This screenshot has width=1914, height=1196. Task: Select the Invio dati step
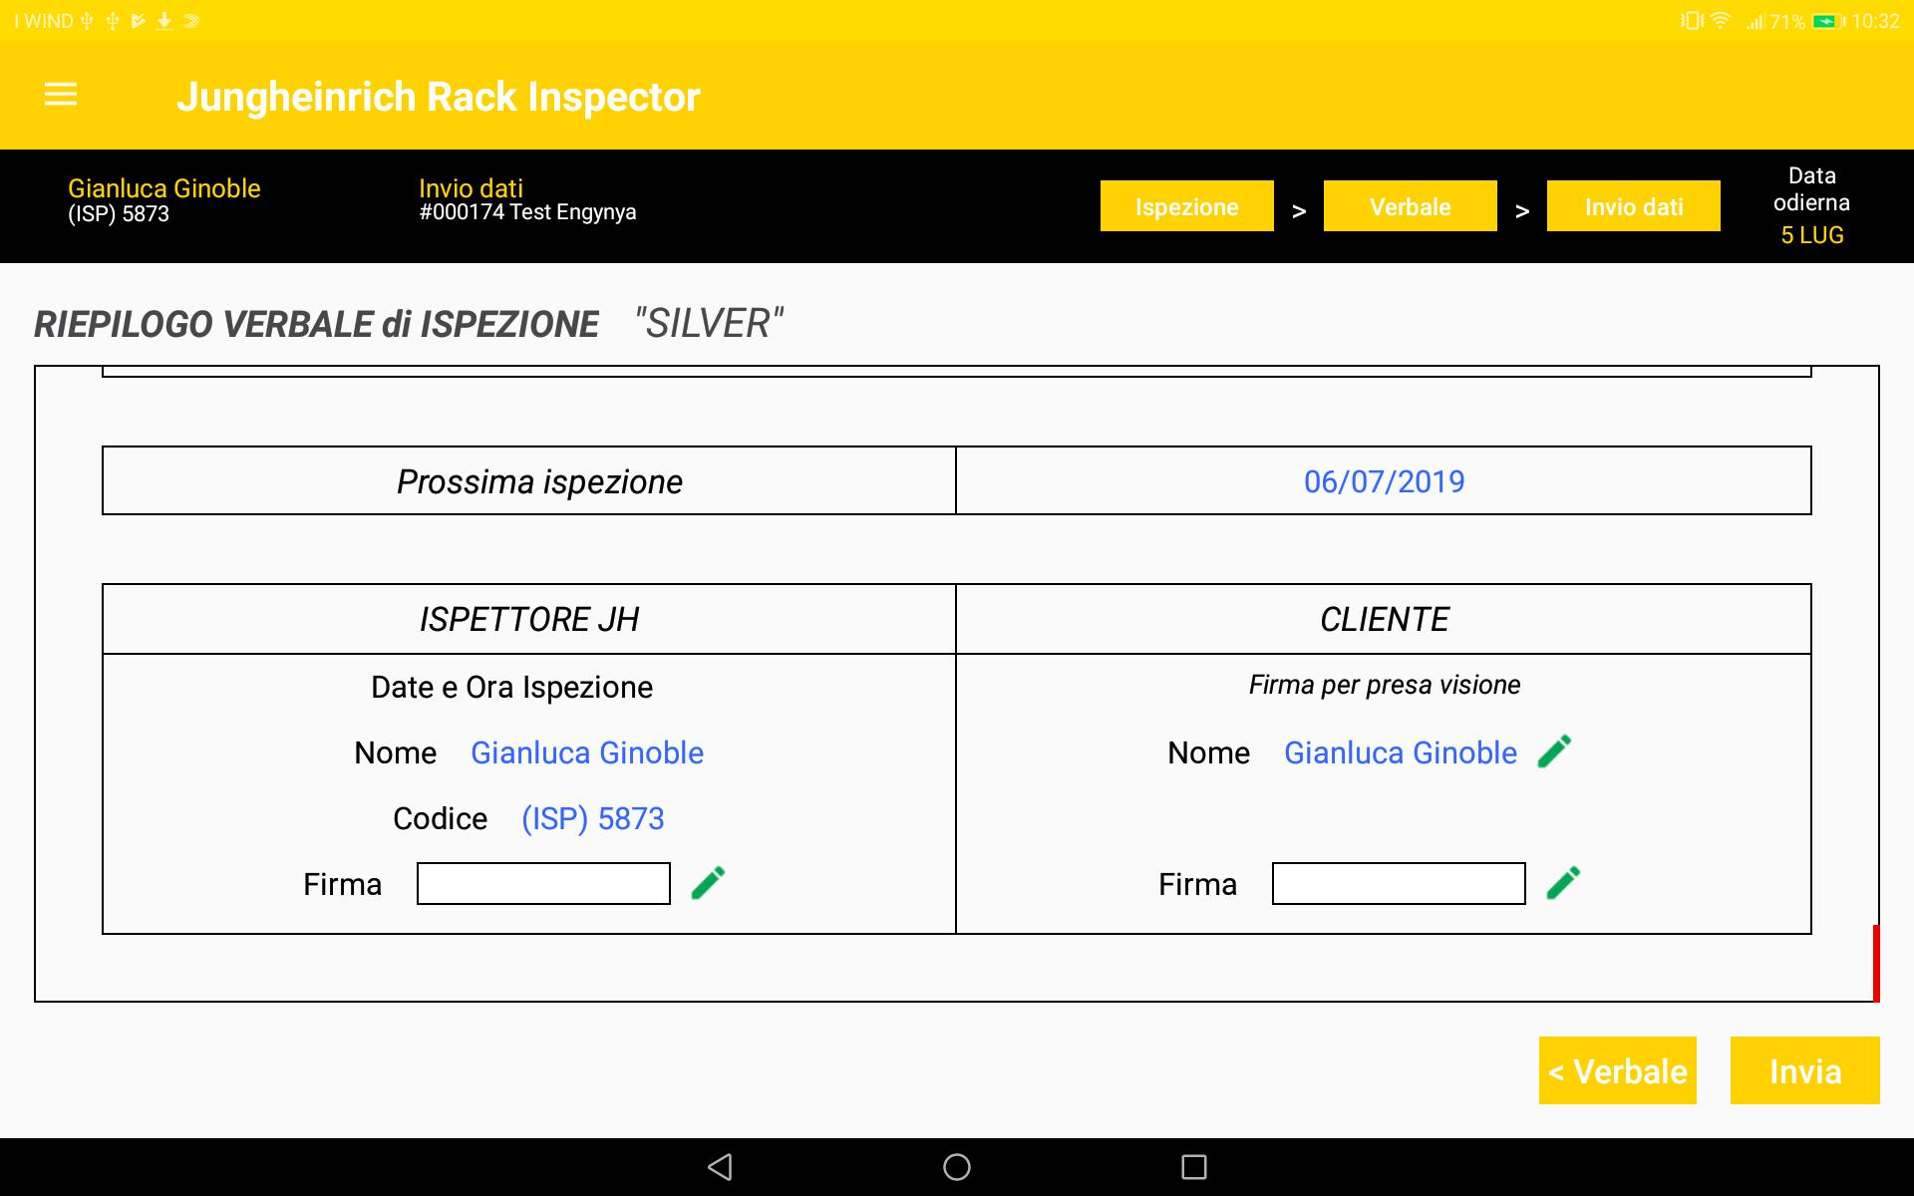(1634, 206)
